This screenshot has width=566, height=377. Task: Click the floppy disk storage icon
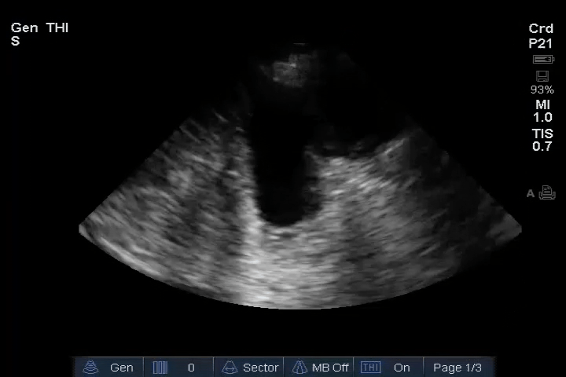(x=542, y=76)
